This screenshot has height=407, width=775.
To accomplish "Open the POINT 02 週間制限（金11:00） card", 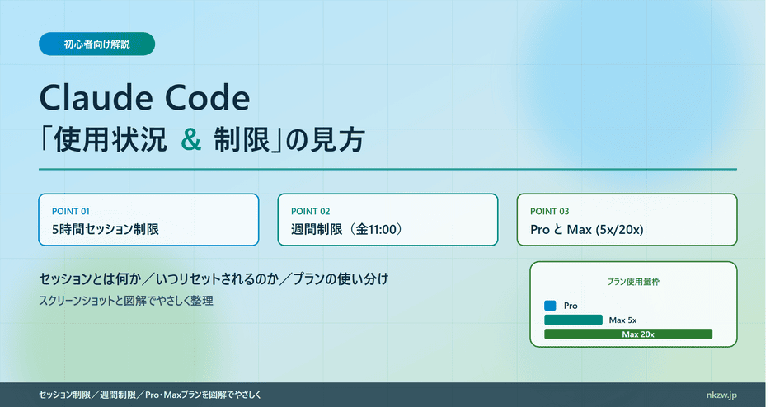I will coord(388,220).
